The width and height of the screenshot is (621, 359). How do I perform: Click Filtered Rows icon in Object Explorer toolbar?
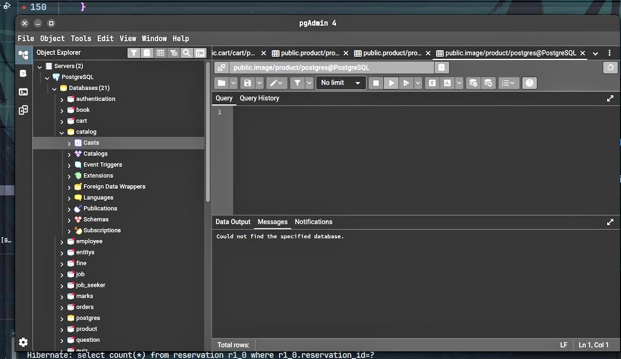tap(173, 53)
